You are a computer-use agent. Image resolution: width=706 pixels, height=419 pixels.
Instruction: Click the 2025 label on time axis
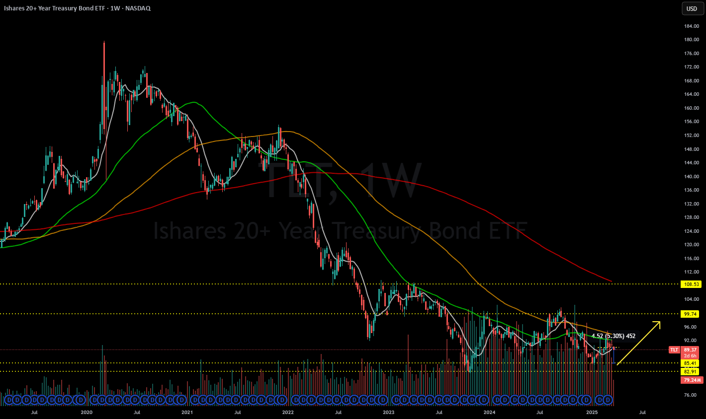coord(592,413)
